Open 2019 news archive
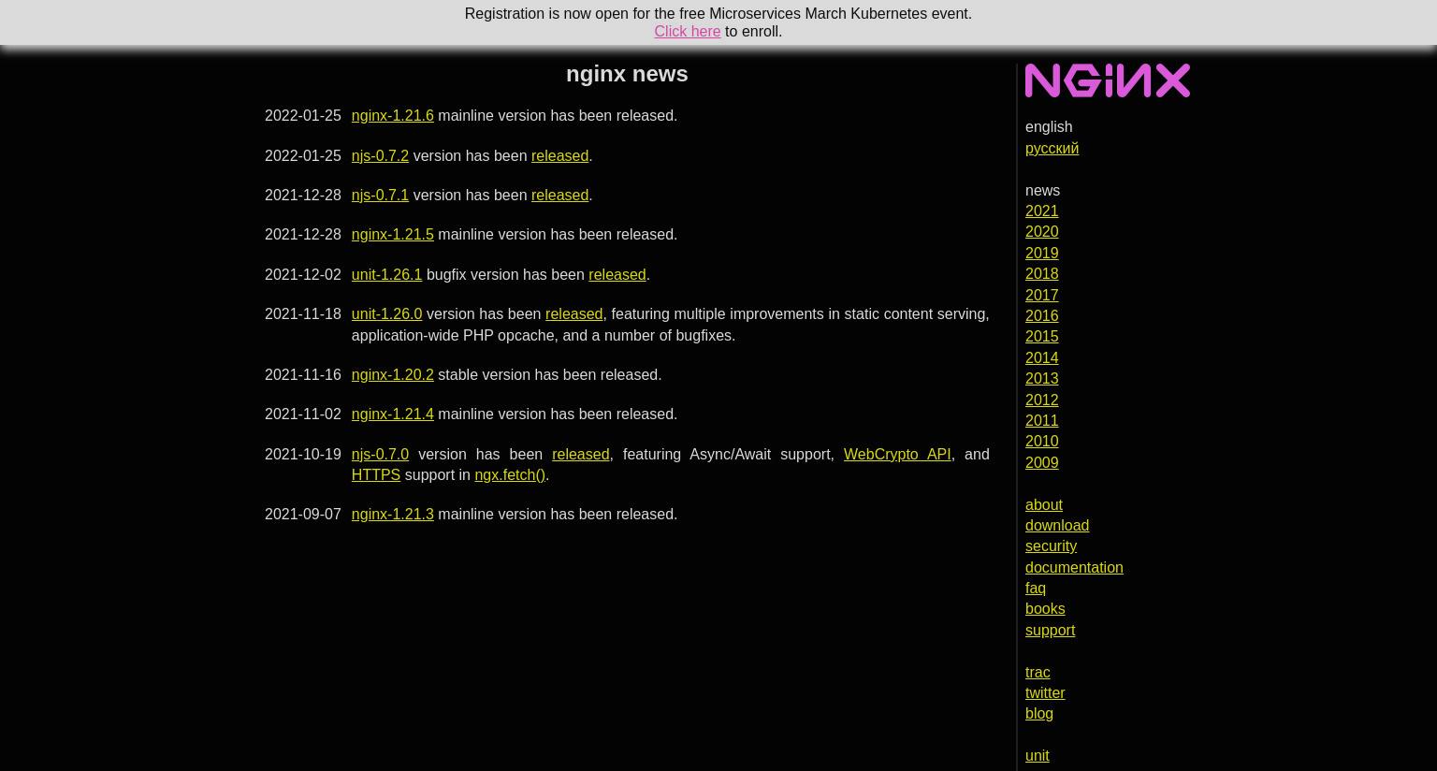The image size is (1437, 771). [x=1041, y=253]
